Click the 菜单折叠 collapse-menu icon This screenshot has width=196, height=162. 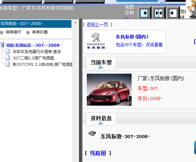(28, 33)
